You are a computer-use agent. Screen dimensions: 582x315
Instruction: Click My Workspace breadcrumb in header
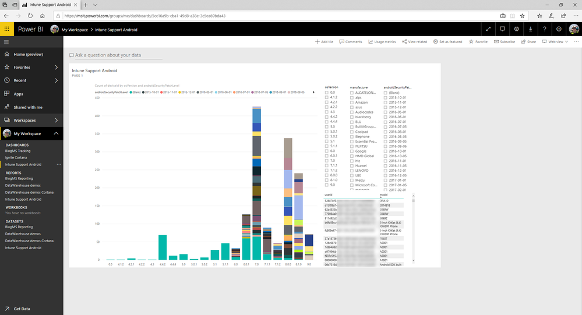(75, 30)
